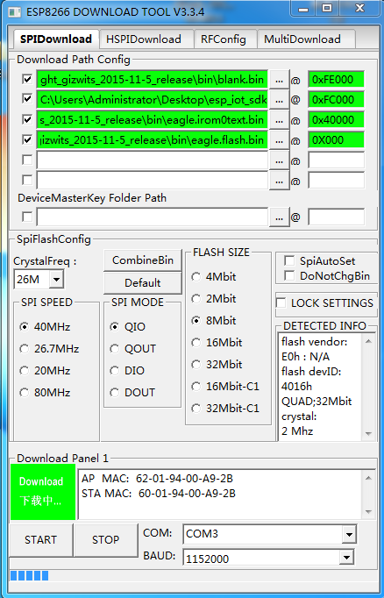Click the START button
384x598 pixels.
41,539
